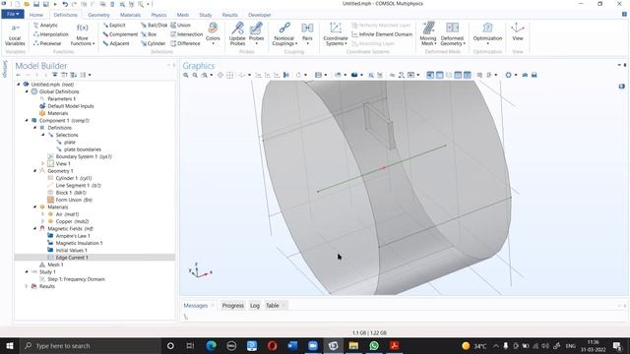Screen dimensions: 630x354
Task: Zoom out using Graphics toolbar
Action: tap(195, 75)
